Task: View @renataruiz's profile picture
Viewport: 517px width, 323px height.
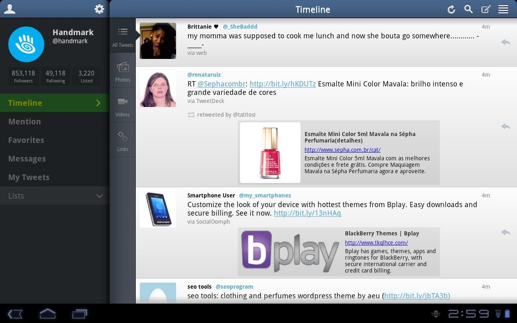Action: 158,88
